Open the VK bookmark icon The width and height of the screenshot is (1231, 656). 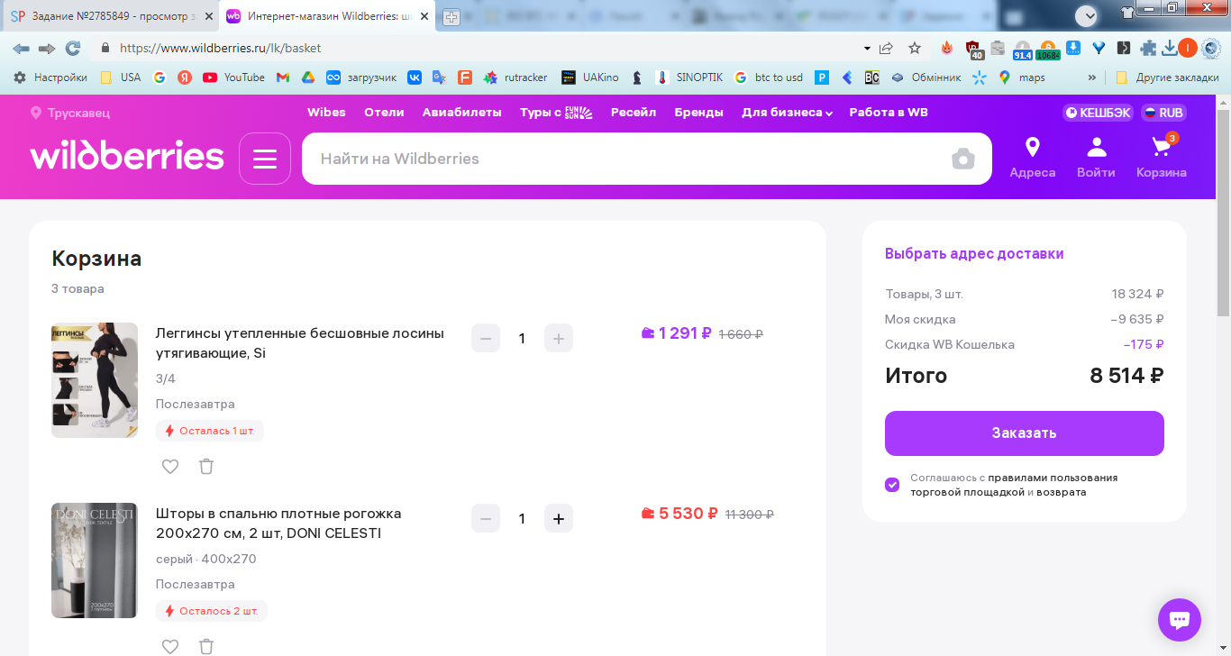click(x=415, y=77)
